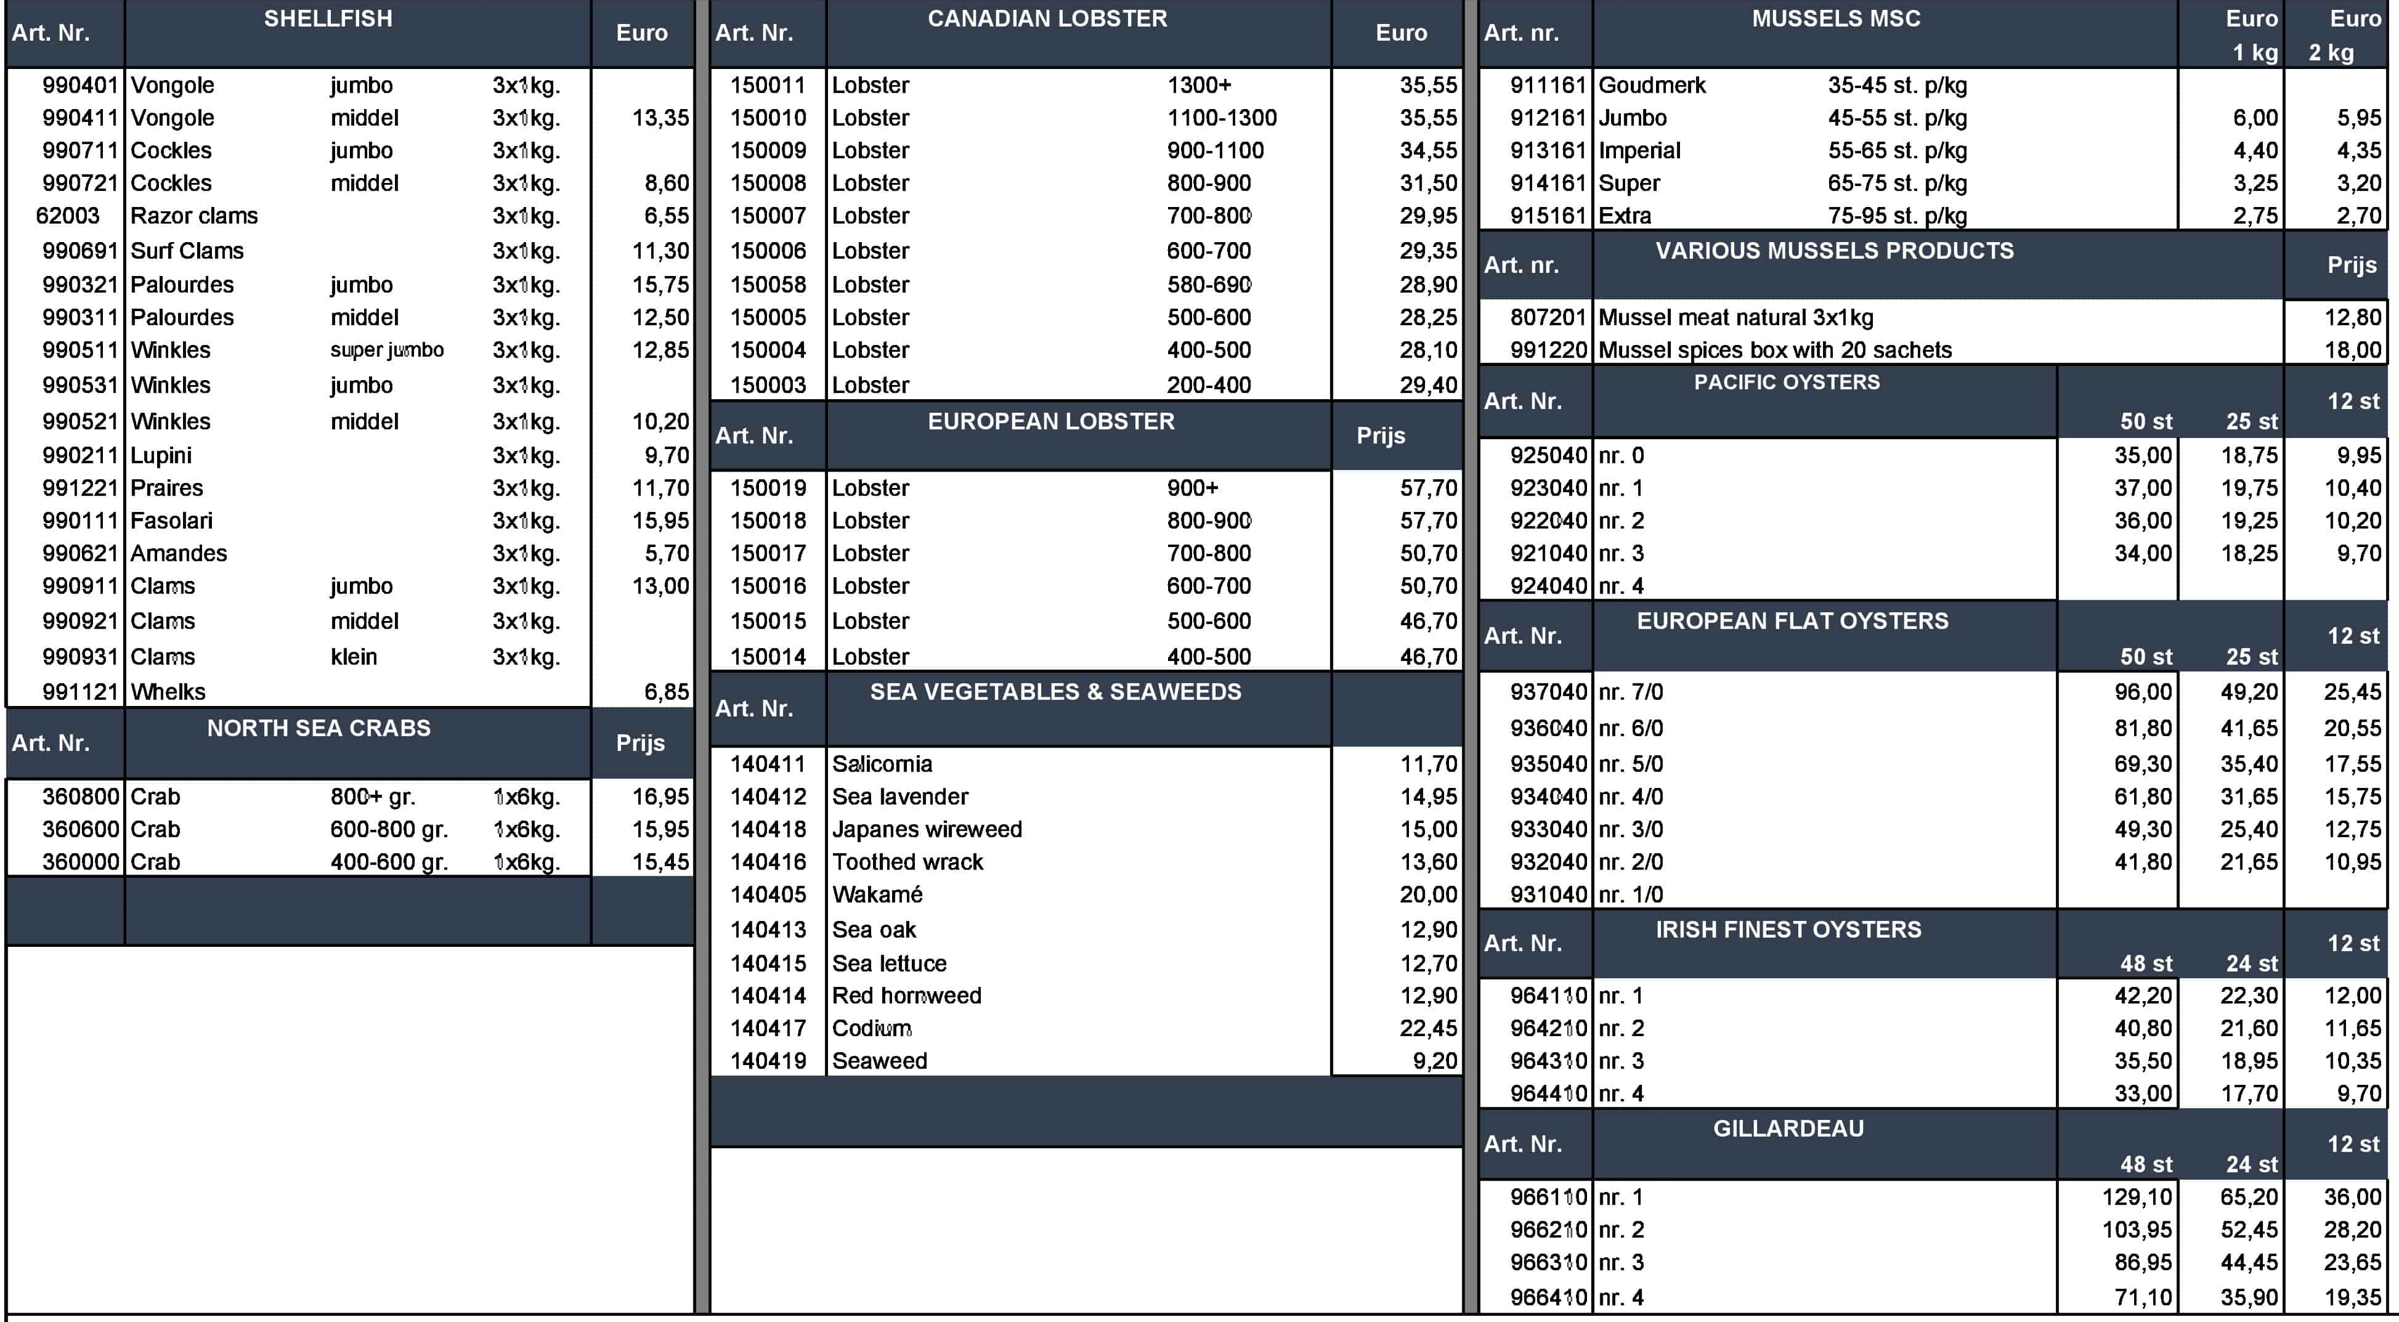The image size is (2399, 1322).
Task: Select SEA VEGETABLES & SEAWEEDS header
Action: point(1055,692)
